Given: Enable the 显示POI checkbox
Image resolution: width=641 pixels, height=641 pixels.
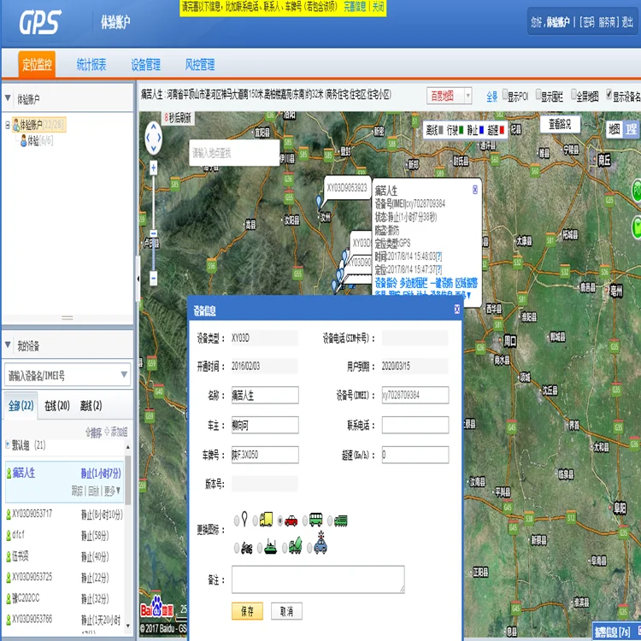Looking at the screenshot, I should click(x=507, y=95).
